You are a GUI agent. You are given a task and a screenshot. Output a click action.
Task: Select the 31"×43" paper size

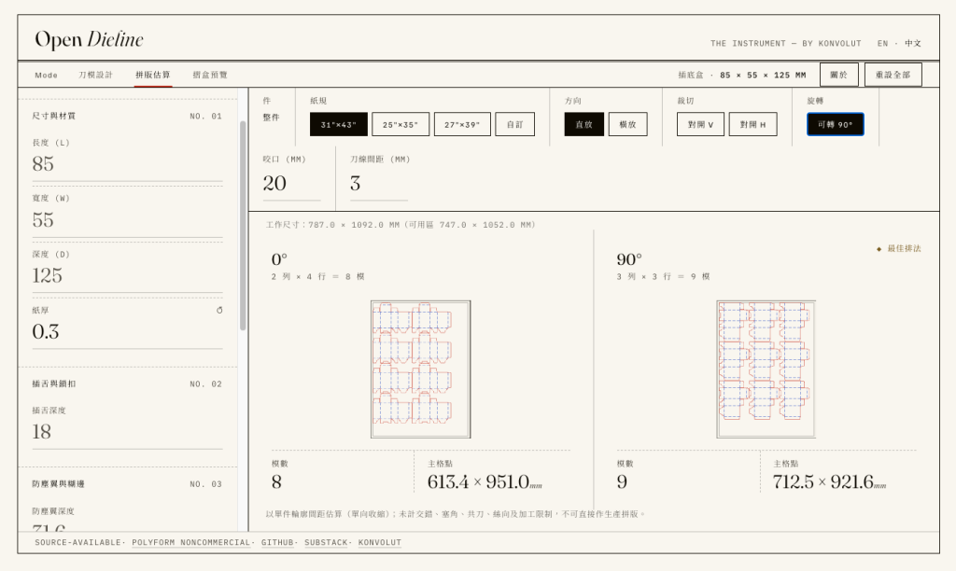click(338, 124)
